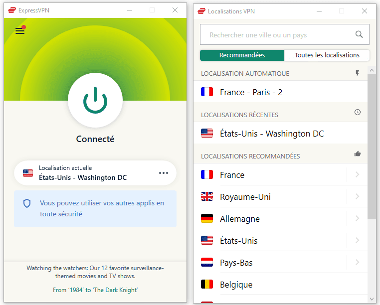
Task: Minimize the ExpressVPN window
Action: pos(130,10)
